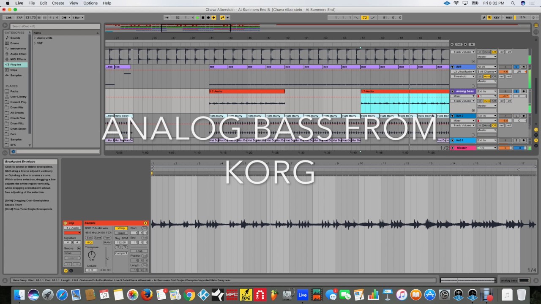Toggle the Arrangement Loop switch
541x304 pixels.
coord(364,18)
